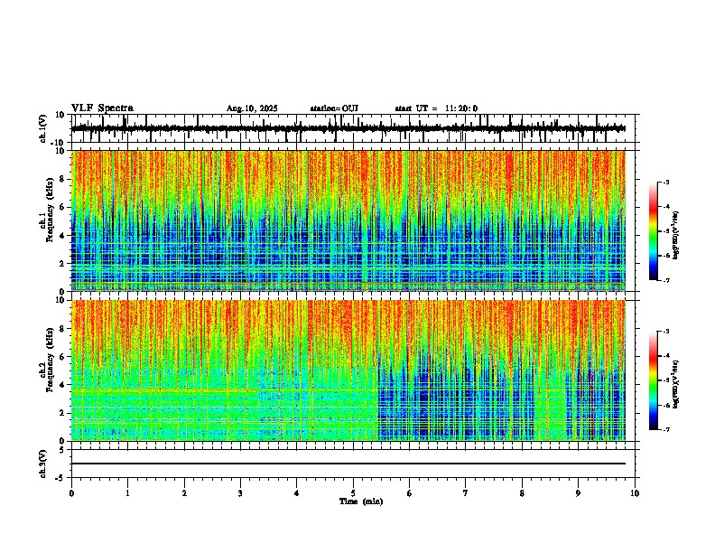Click the "-3" label on ch.1 color bar

click(x=666, y=183)
